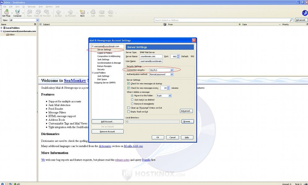Click the Port number stepper

pos(178,56)
